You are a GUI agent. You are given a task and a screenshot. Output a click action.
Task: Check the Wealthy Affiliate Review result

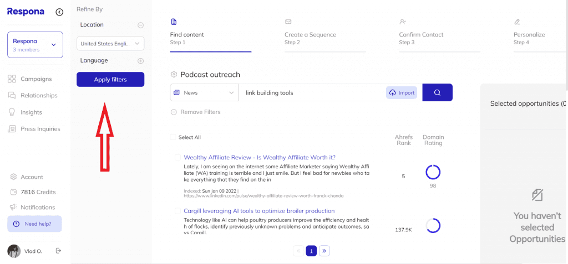point(177,157)
